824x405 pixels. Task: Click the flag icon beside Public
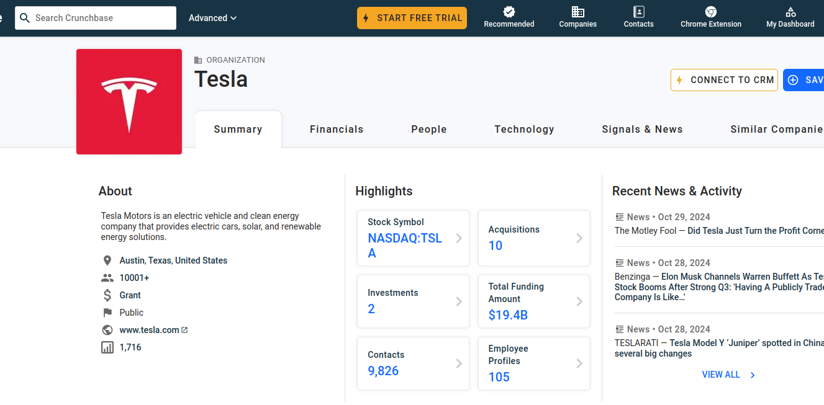[x=107, y=313]
